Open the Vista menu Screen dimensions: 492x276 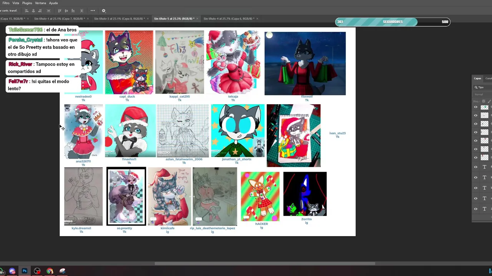point(16,3)
